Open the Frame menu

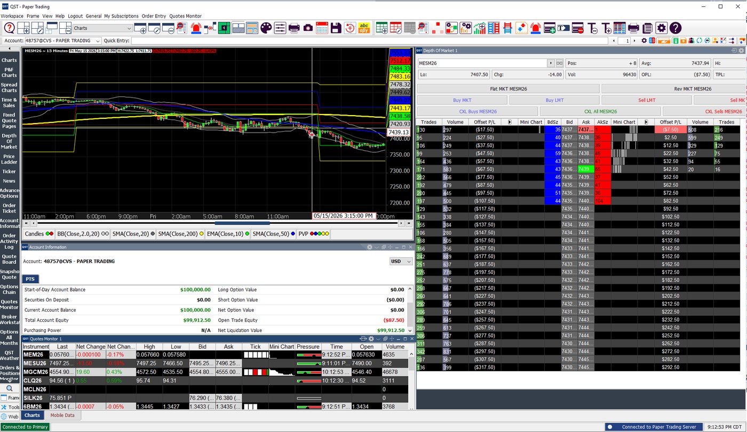33,16
